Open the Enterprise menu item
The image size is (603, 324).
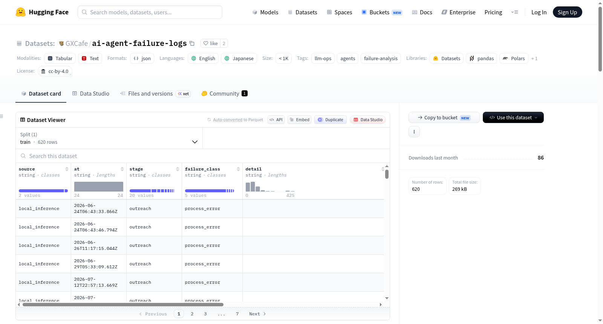point(458,12)
